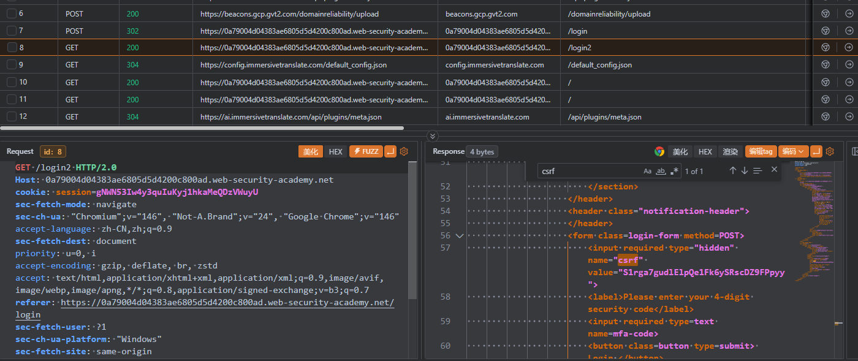The width and height of the screenshot is (858, 361).
Task: Toggle word-wrap icon in Response panel
Action: point(816,151)
